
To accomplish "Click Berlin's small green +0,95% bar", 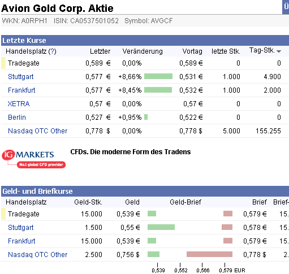I will (146, 117).
